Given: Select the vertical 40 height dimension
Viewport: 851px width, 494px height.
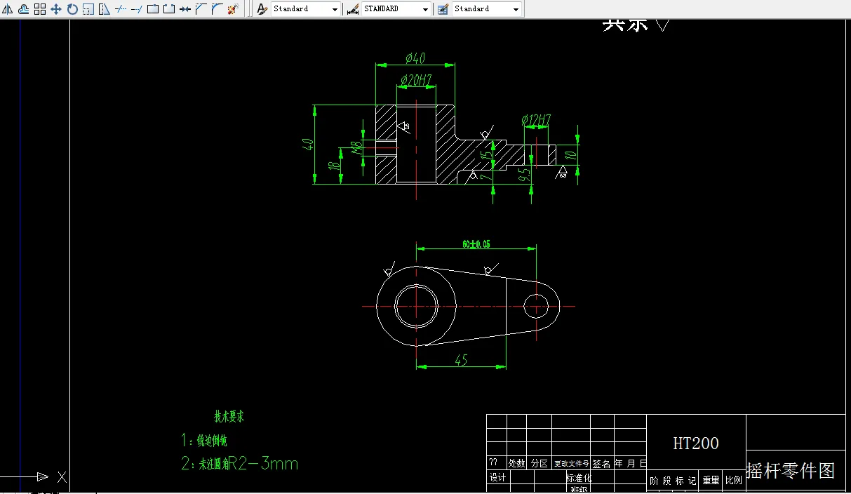Looking at the screenshot, I should (x=307, y=145).
